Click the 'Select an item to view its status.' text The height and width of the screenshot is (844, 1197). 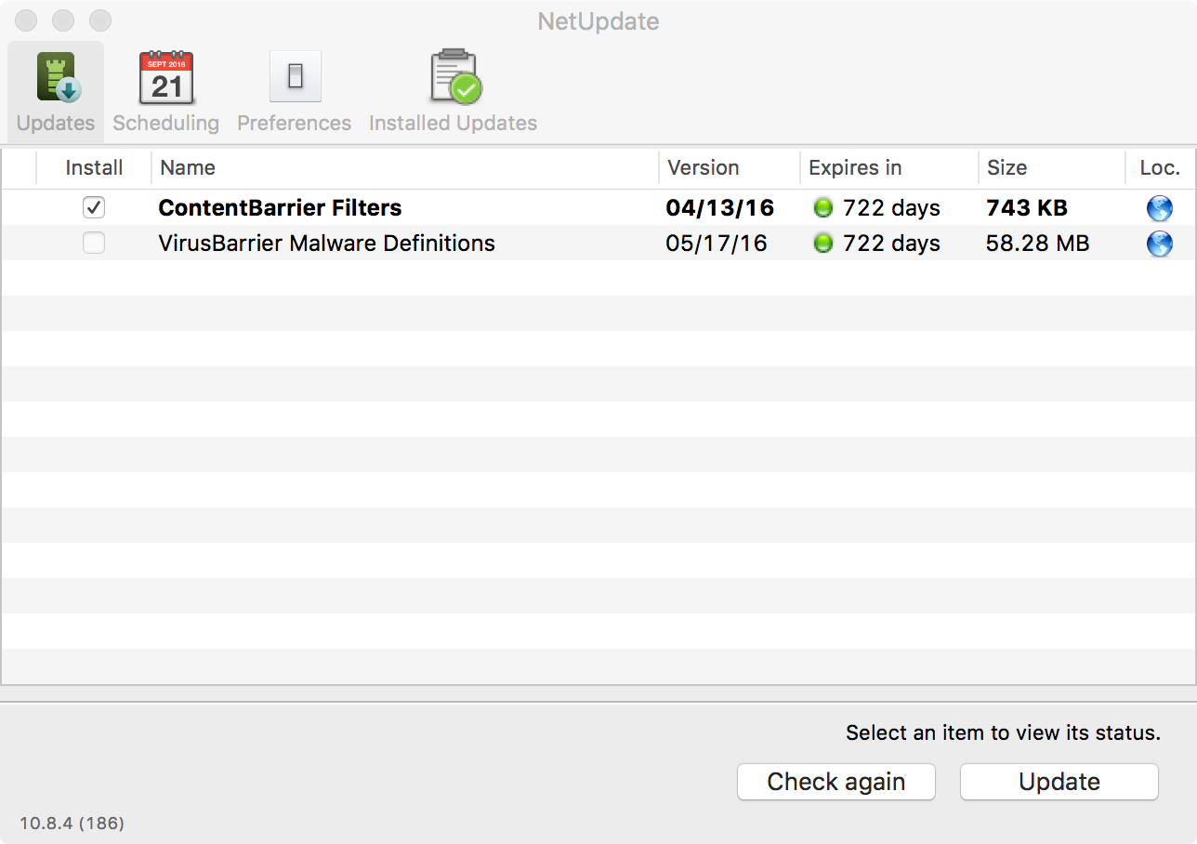[1003, 732]
